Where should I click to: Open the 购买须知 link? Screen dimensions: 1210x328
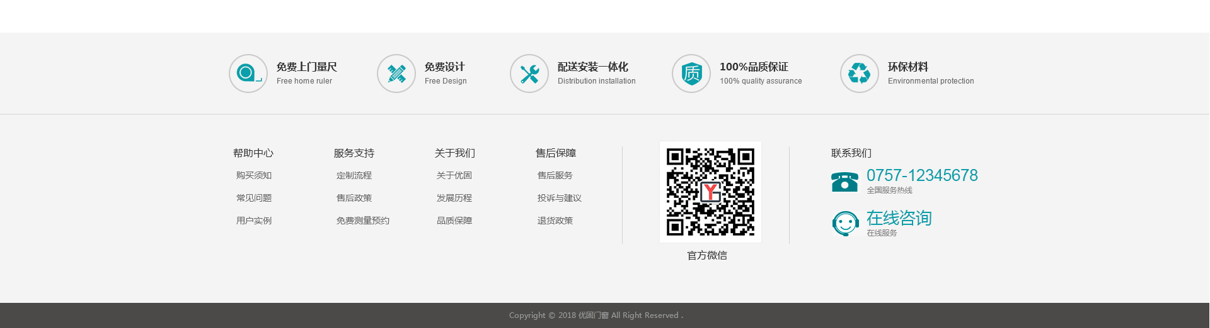point(254,175)
